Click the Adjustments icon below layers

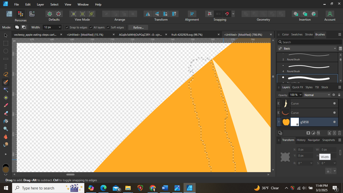313,133
